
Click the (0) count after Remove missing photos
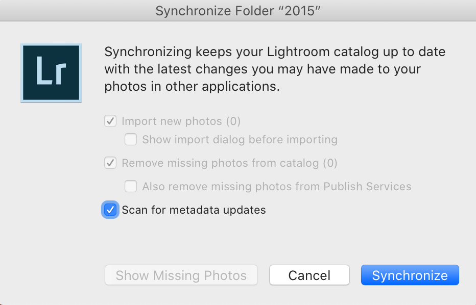330,163
